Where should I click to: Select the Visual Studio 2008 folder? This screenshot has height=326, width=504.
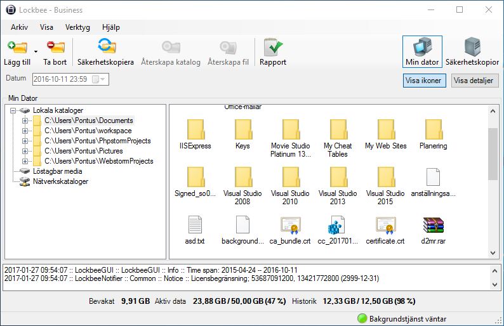coord(243,177)
